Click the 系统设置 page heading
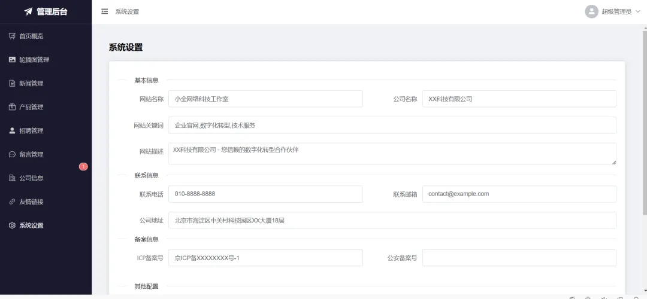The height and width of the screenshot is (299, 647). pyautogui.click(x=126, y=47)
